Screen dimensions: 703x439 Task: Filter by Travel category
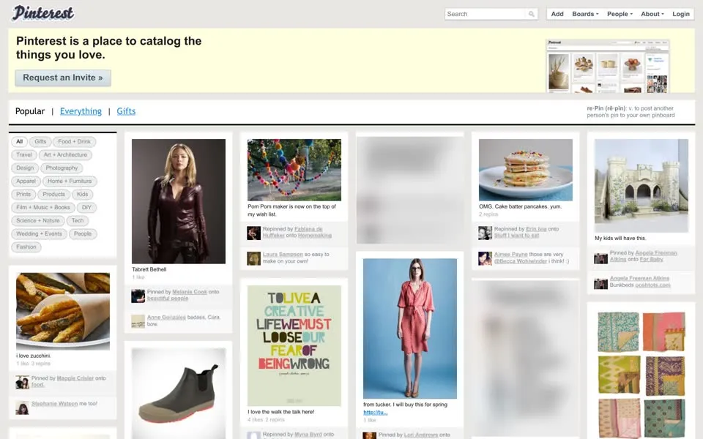pos(24,154)
